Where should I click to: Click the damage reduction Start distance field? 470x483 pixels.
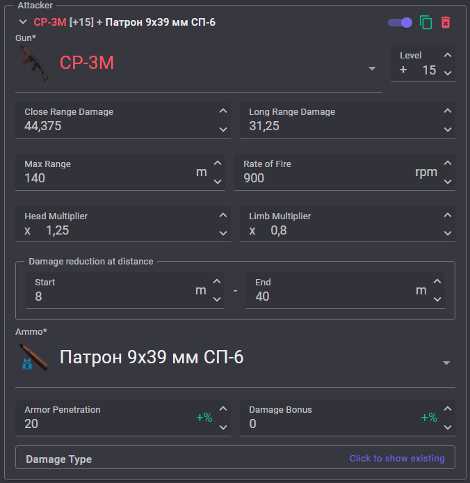125,290
